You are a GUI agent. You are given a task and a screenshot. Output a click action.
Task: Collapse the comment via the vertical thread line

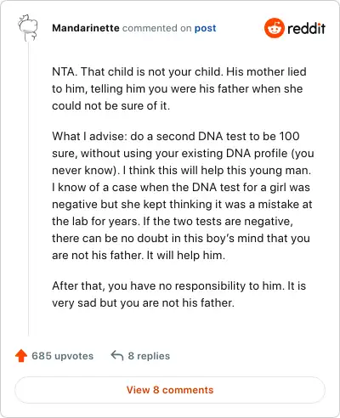click(28, 189)
